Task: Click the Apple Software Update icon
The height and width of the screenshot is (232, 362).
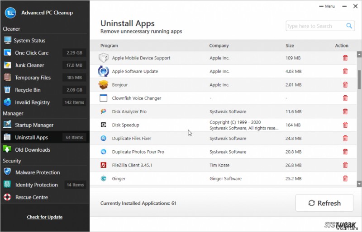Action: coord(104,71)
